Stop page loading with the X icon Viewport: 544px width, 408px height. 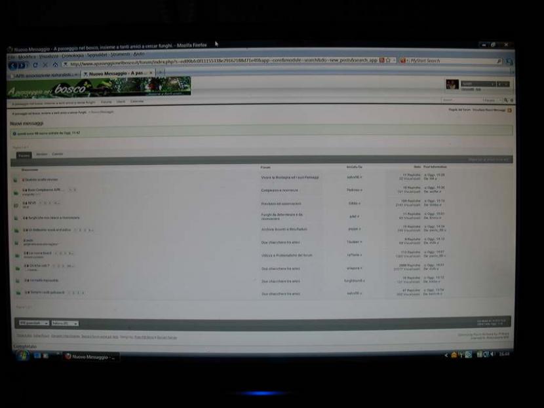click(45, 65)
